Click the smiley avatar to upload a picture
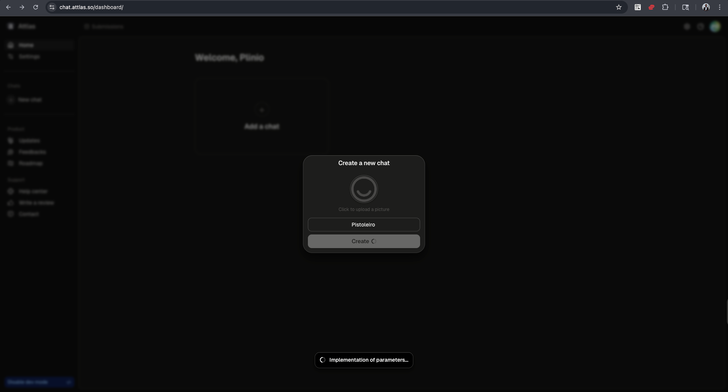The width and height of the screenshot is (728, 392). click(364, 189)
